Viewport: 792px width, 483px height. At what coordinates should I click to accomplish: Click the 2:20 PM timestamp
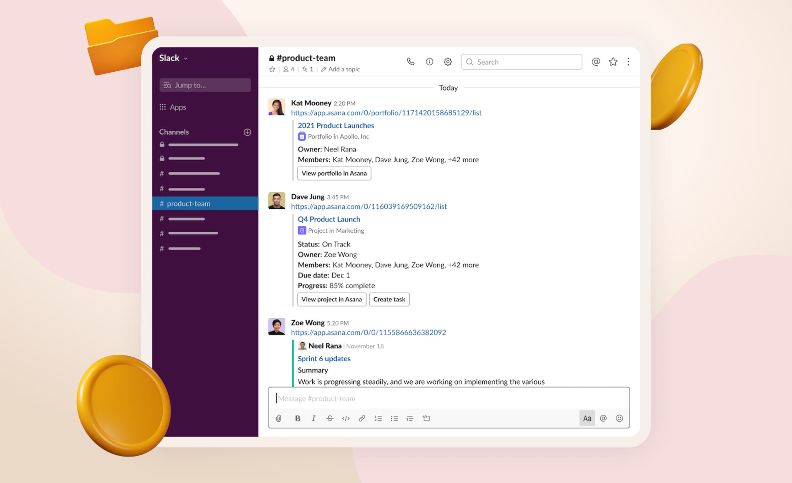click(345, 104)
